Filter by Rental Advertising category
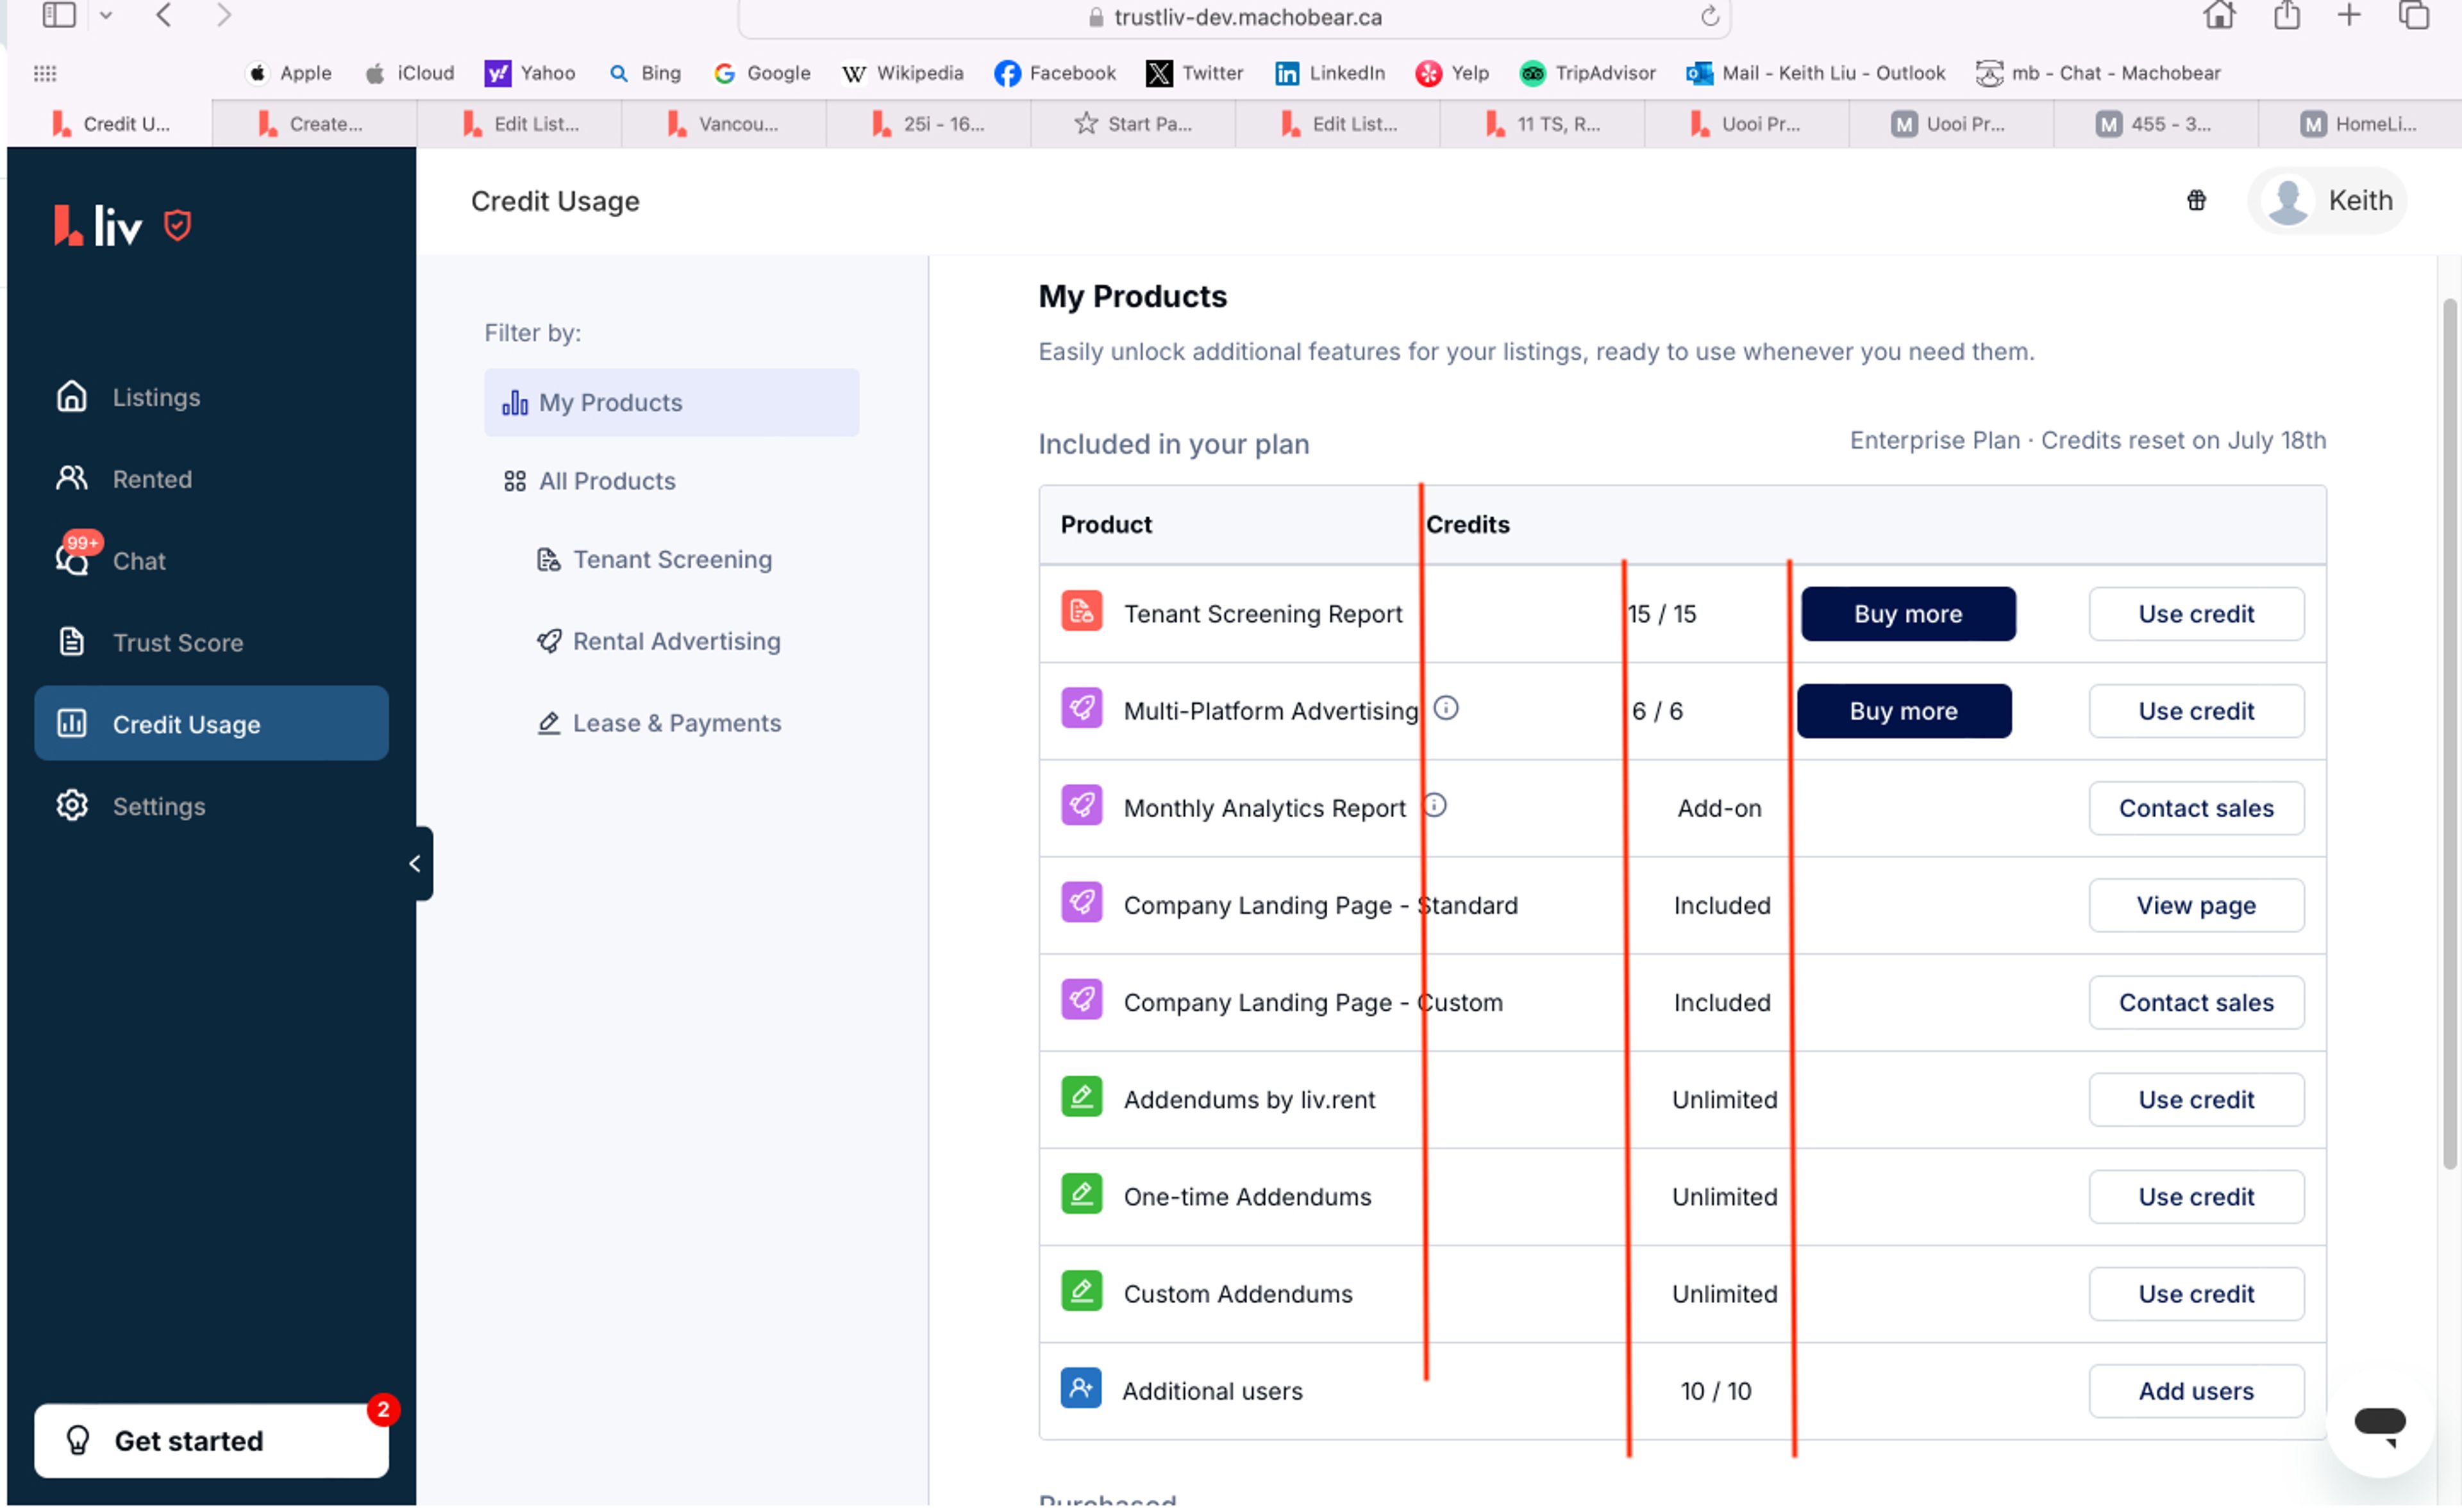2462x1512 pixels. tap(676, 641)
